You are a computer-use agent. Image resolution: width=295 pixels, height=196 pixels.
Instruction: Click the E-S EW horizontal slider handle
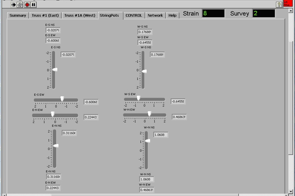(x=62, y=99)
